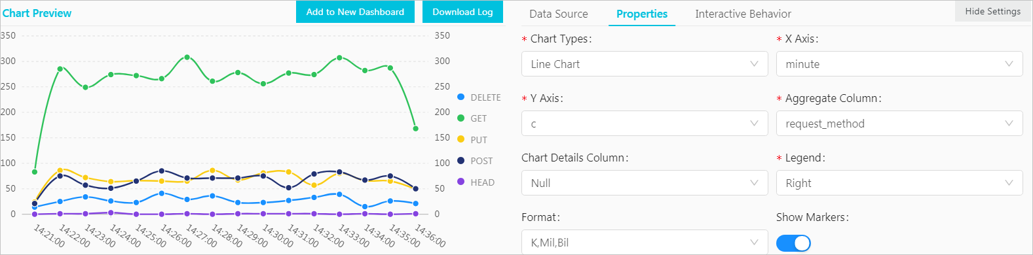Toggle the HEAD series legend marker
Viewport: 1033px width, 255px height.
460,182
